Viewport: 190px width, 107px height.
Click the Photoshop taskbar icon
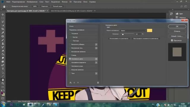30,105
